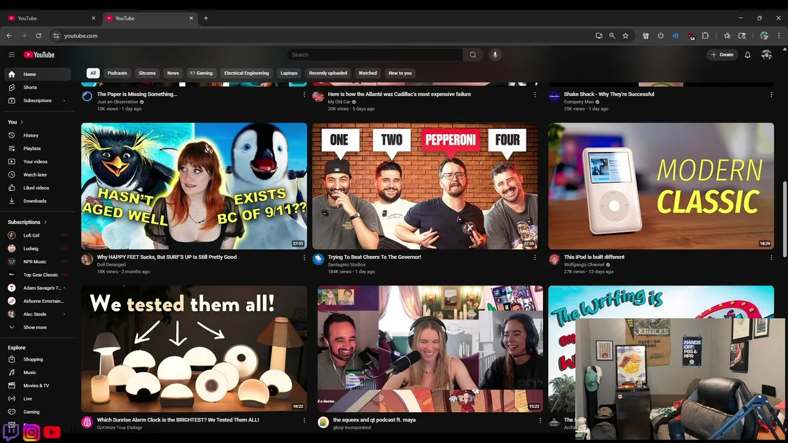Screen dimensions: 788x443
Task: Open the Chrome extensions puzzle icon
Action: click(706, 36)
